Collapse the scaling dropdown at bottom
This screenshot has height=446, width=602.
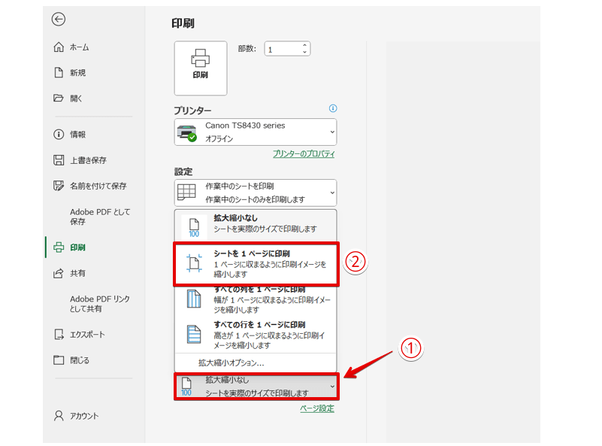[256, 387]
